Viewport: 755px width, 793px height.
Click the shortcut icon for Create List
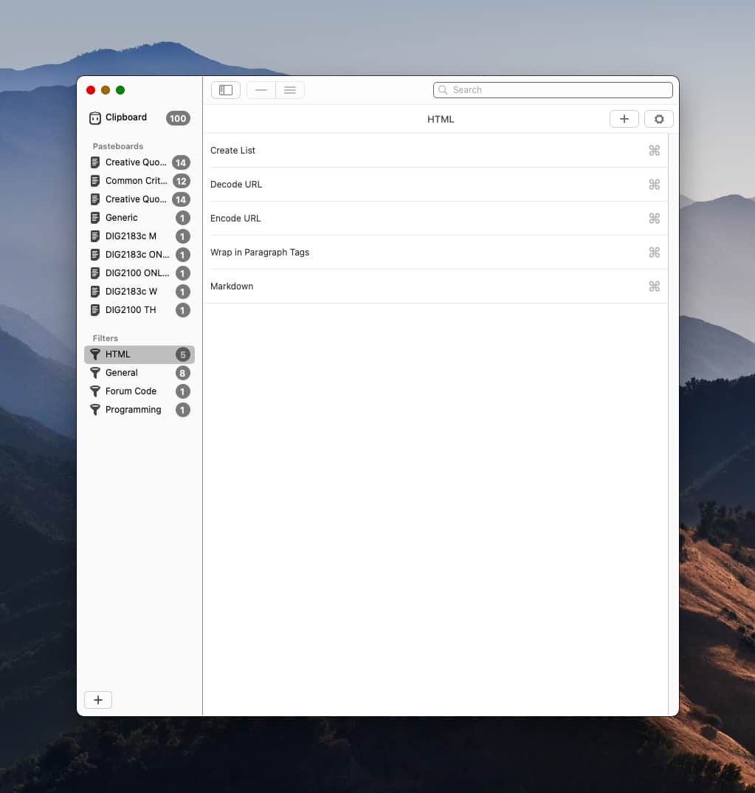click(654, 151)
